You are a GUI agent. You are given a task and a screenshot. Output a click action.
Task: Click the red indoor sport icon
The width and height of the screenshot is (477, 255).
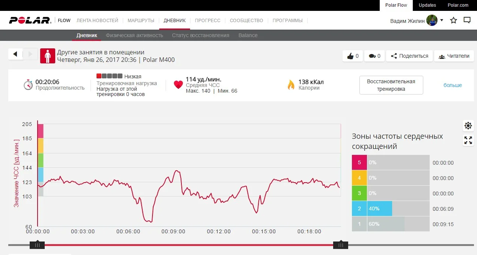pos(48,56)
